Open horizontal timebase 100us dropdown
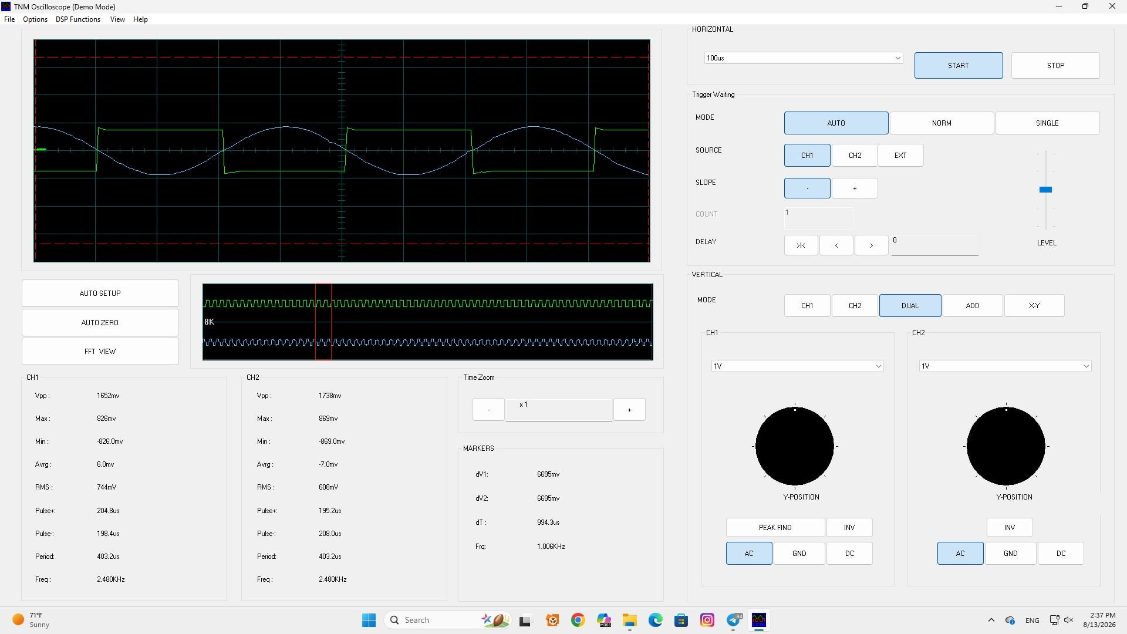 pyautogui.click(x=804, y=58)
